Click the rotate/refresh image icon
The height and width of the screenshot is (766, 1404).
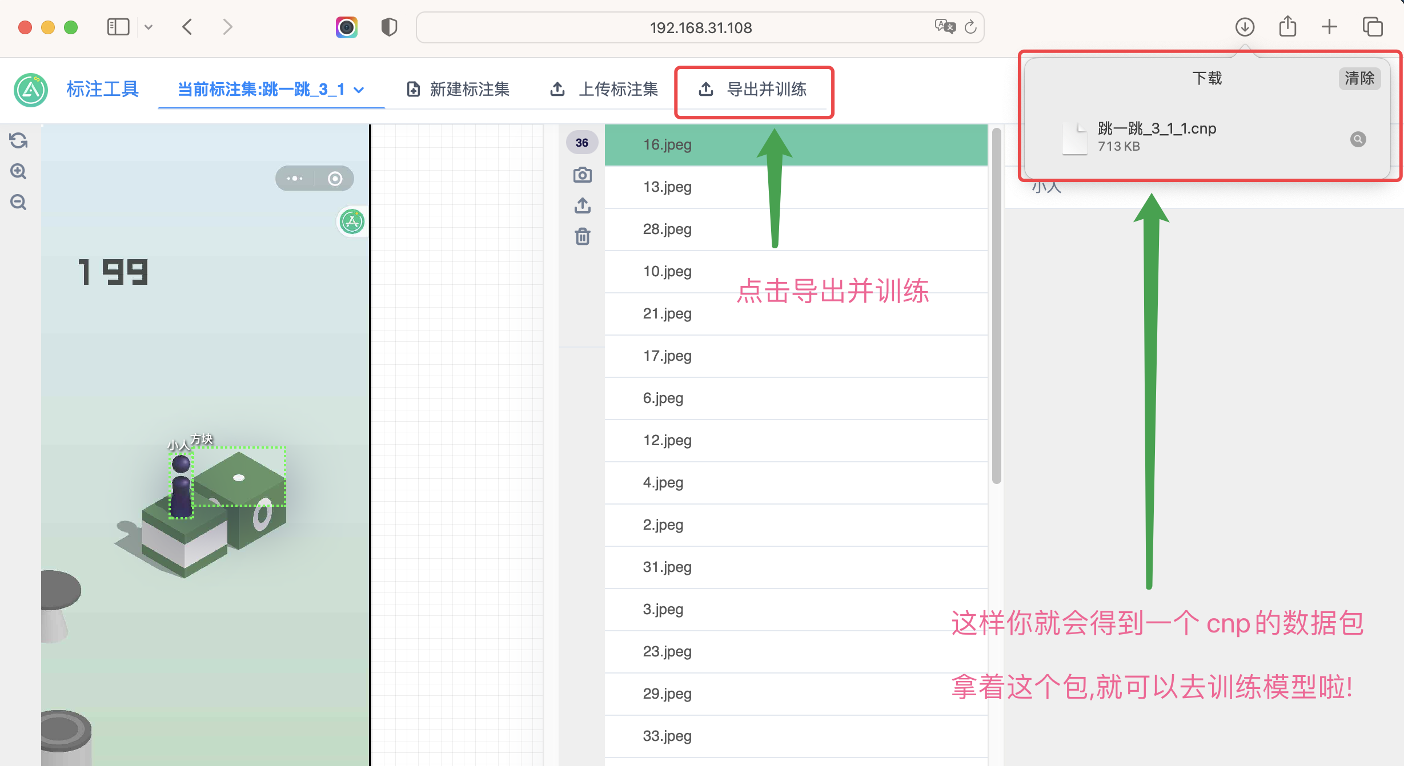18,140
